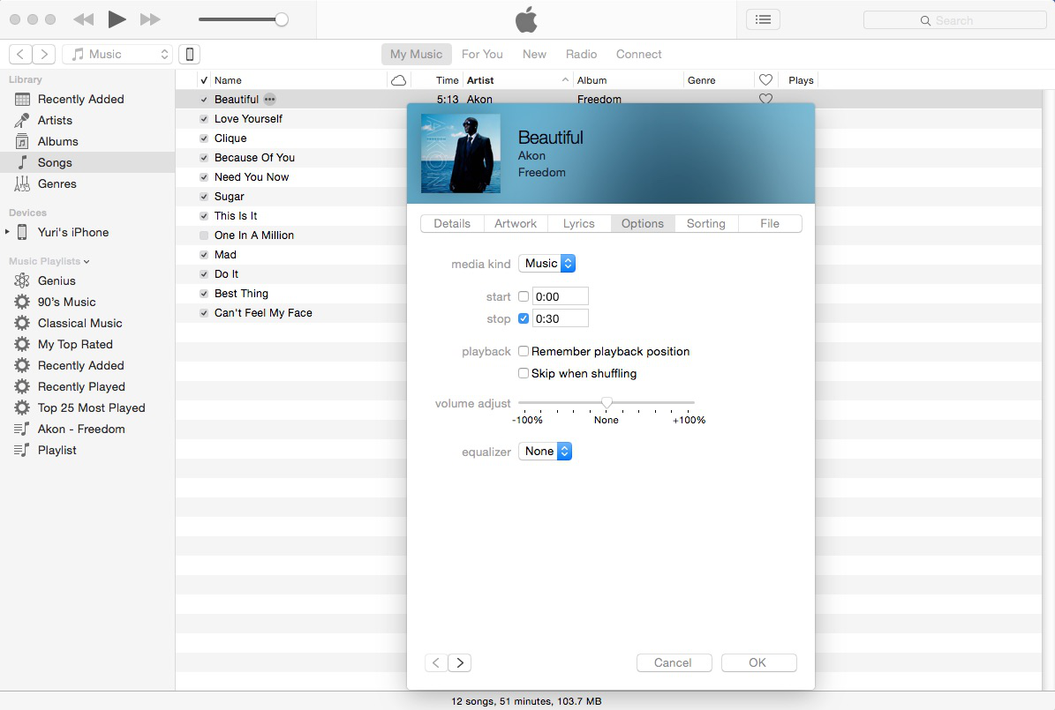This screenshot has height=710, width=1055.
Task: Click the volume slider knob
Action: pos(282,19)
